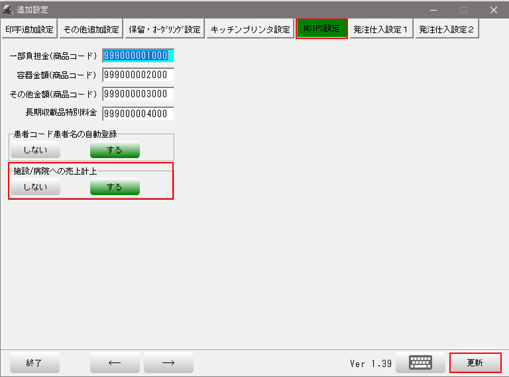Open 発注仕入設定1 tab
Image resolution: width=509 pixels, height=377 pixels.
coord(381,29)
